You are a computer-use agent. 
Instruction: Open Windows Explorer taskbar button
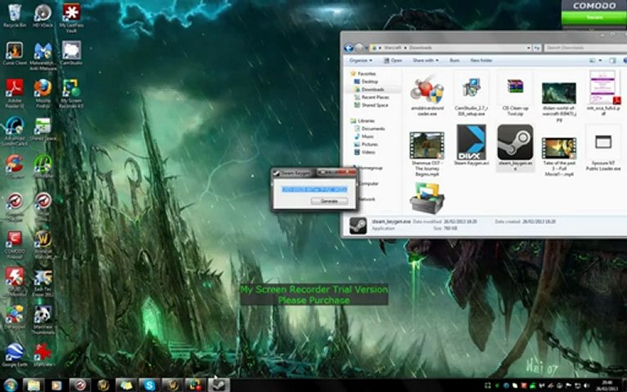pyautogui.click(x=34, y=385)
